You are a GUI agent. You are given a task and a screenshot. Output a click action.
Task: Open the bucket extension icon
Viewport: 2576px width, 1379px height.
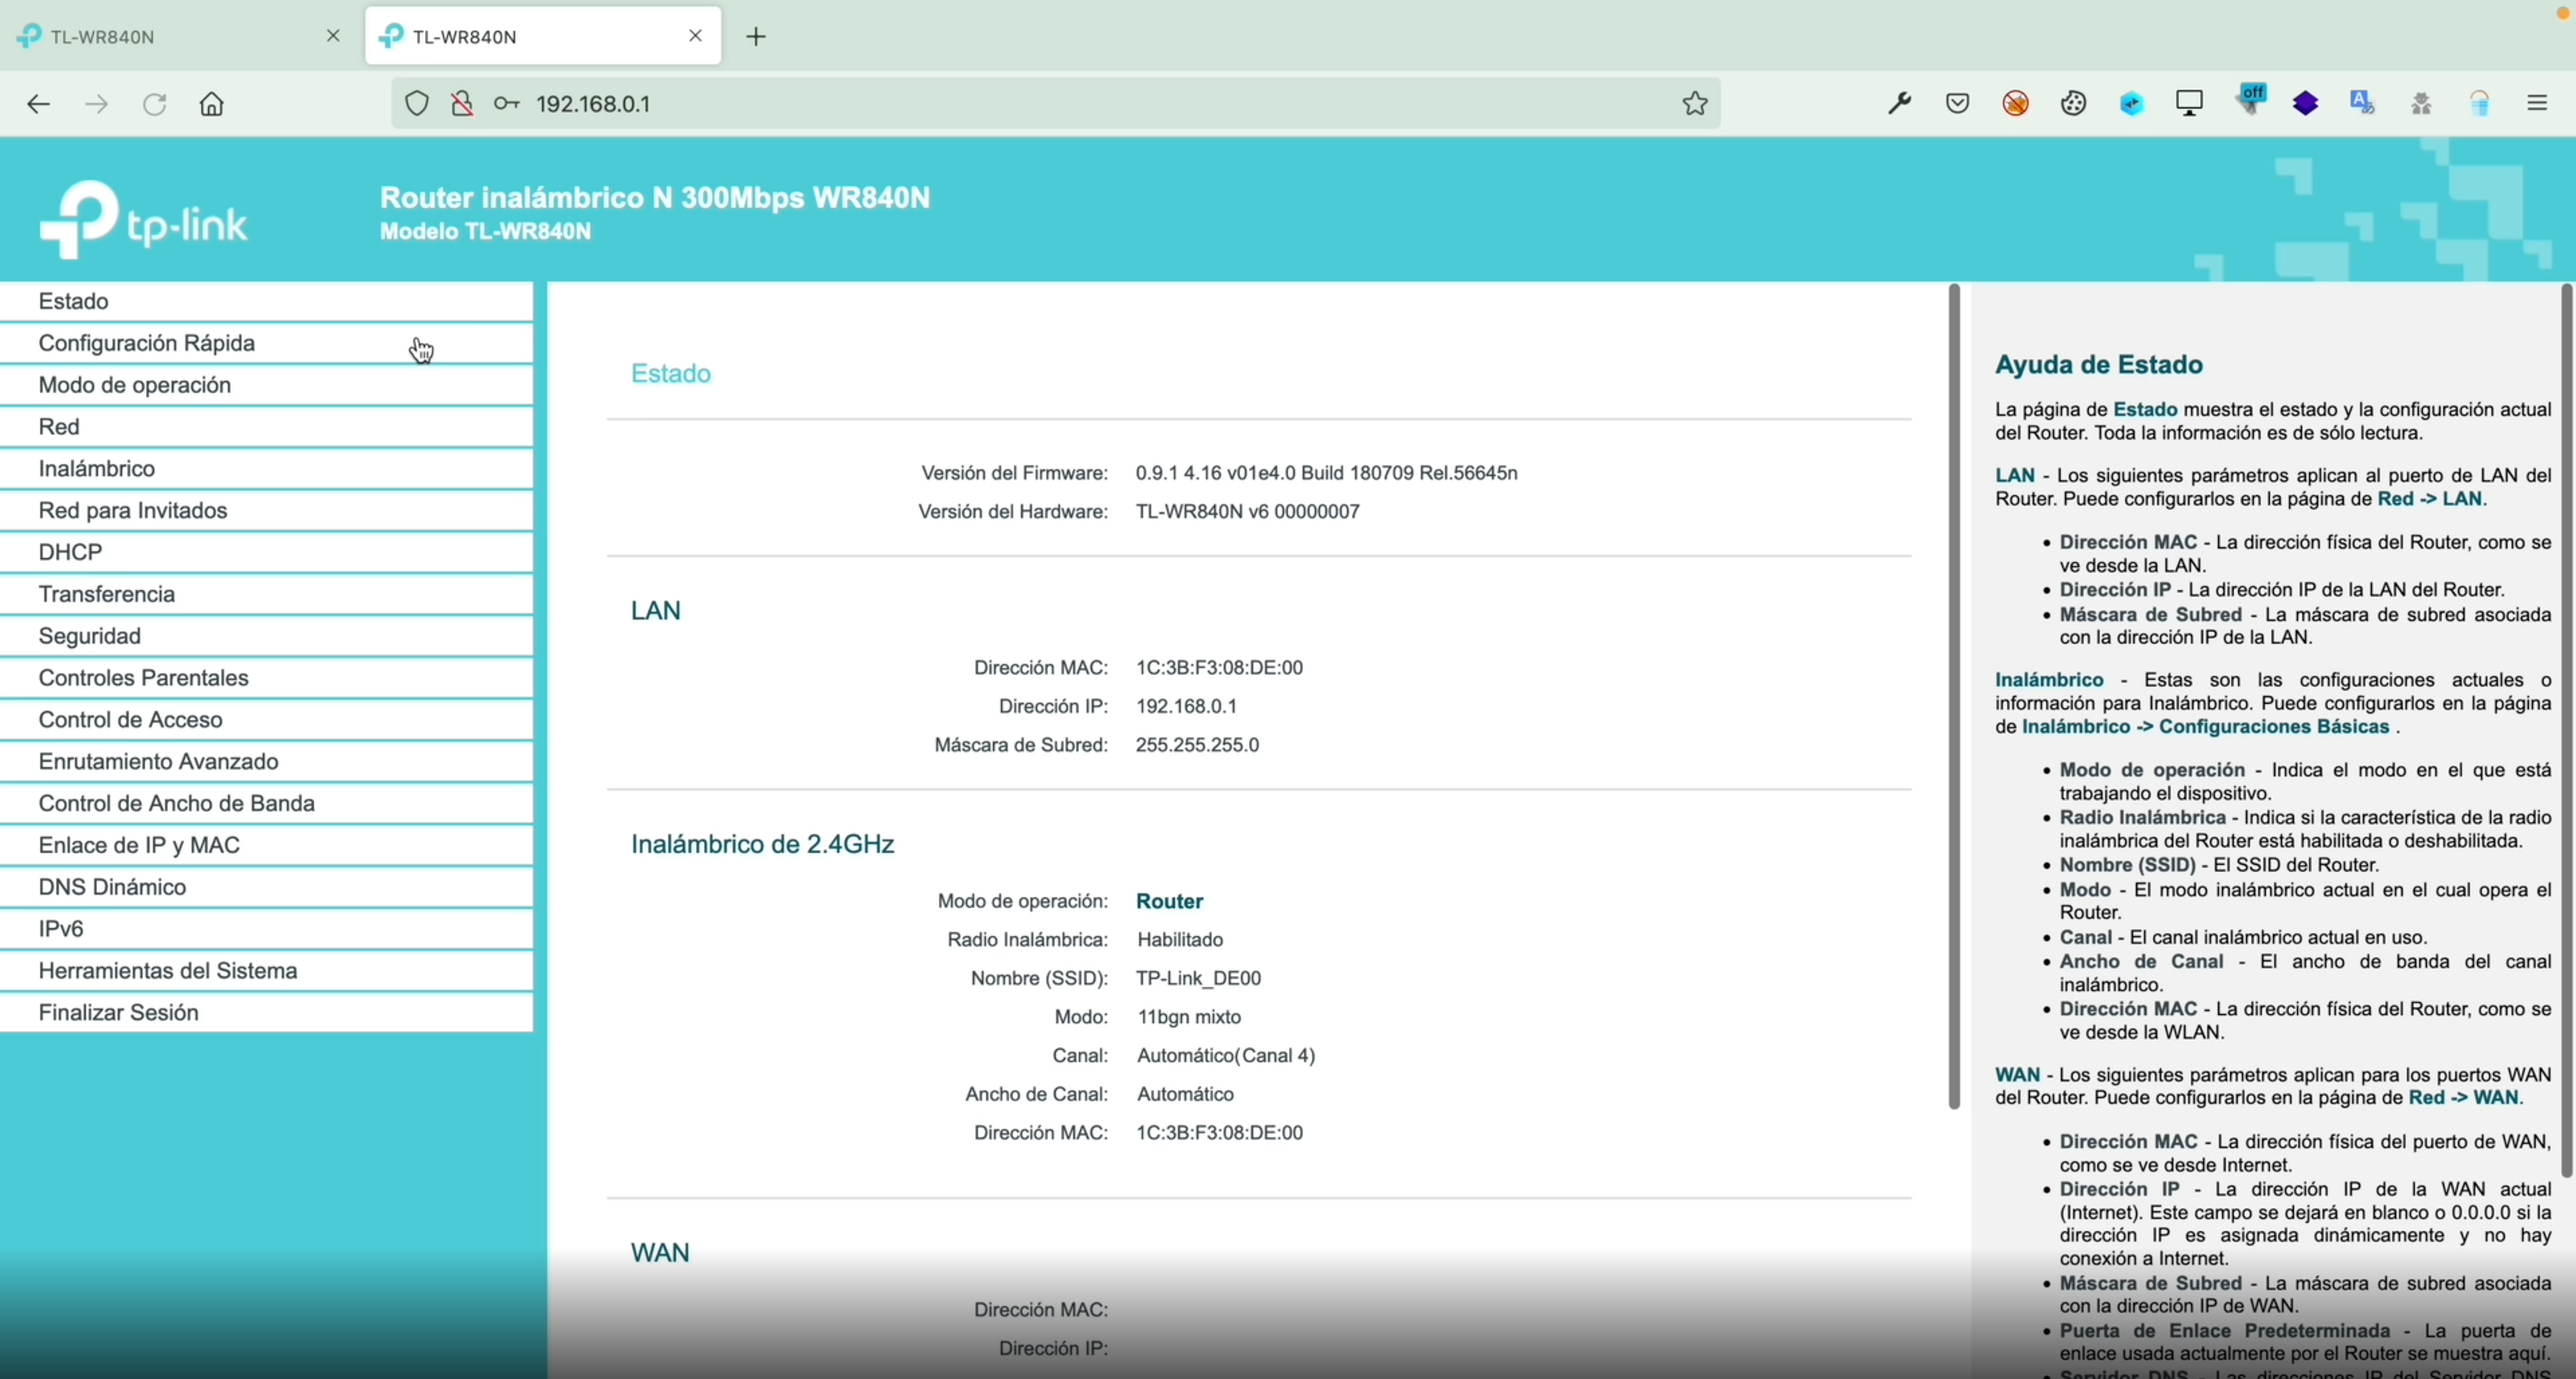(2480, 104)
